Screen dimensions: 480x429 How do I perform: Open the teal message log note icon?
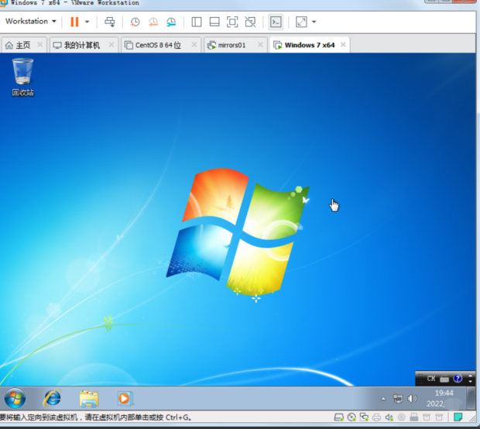pos(458,417)
